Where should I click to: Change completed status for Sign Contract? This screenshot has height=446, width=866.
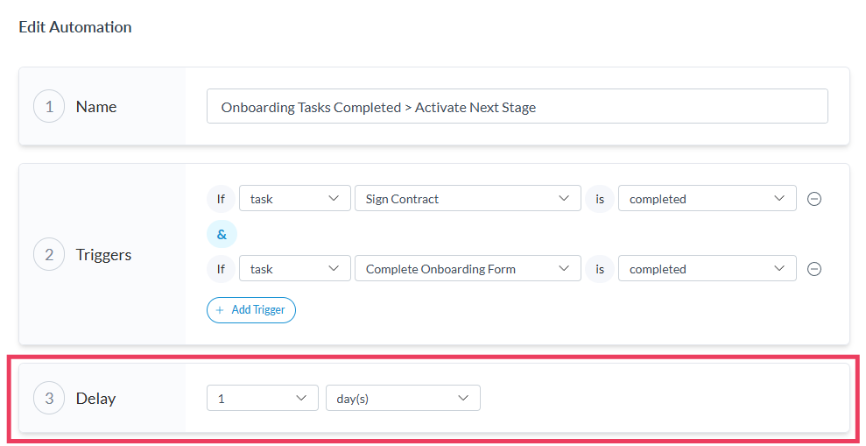point(707,199)
